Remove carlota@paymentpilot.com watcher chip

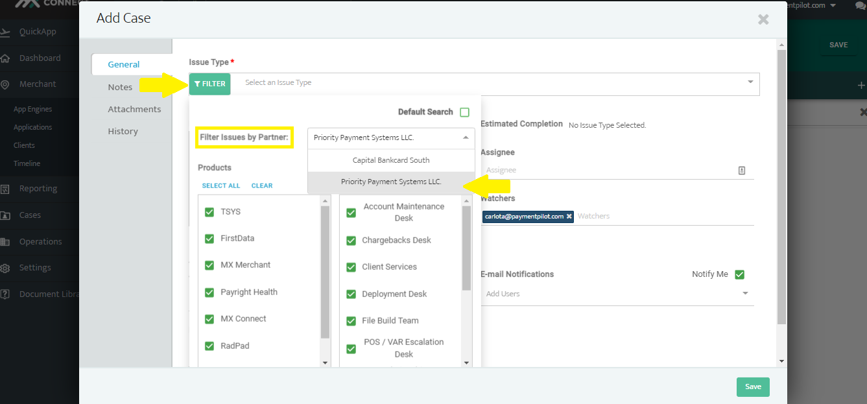(x=569, y=217)
